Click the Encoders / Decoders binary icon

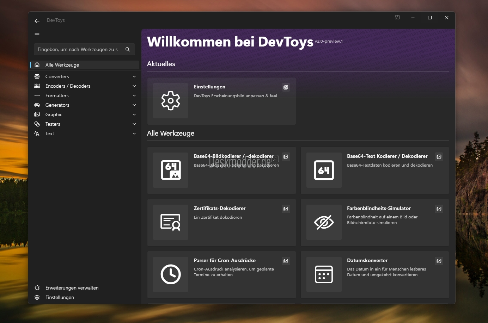click(37, 86)
